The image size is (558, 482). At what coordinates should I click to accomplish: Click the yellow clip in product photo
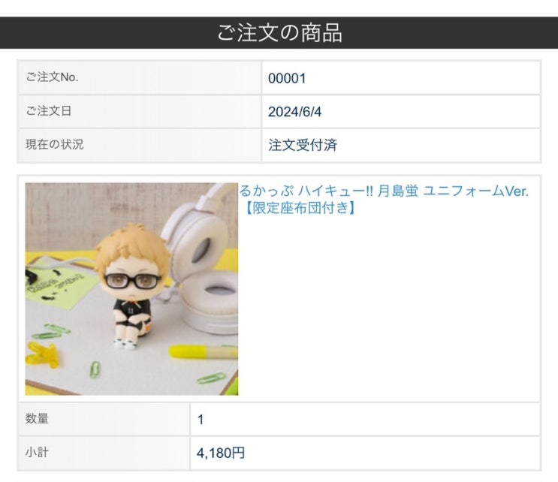44,354
